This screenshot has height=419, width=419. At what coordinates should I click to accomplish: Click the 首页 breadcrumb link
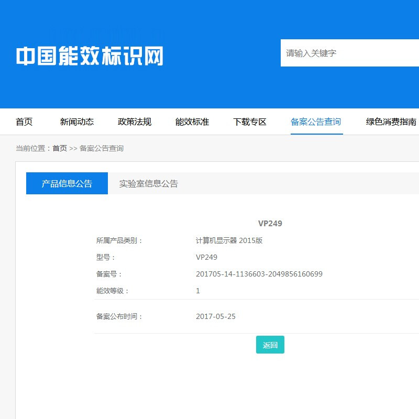pos(60,148)
